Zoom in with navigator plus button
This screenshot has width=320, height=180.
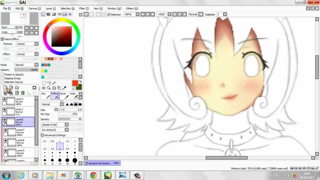click(x=31, y=28)
